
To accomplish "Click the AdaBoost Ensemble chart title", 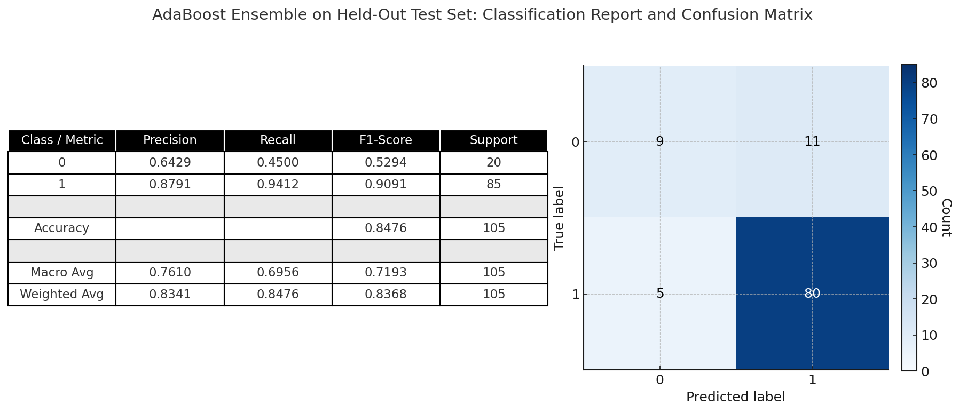I will [x=482, y=15].
